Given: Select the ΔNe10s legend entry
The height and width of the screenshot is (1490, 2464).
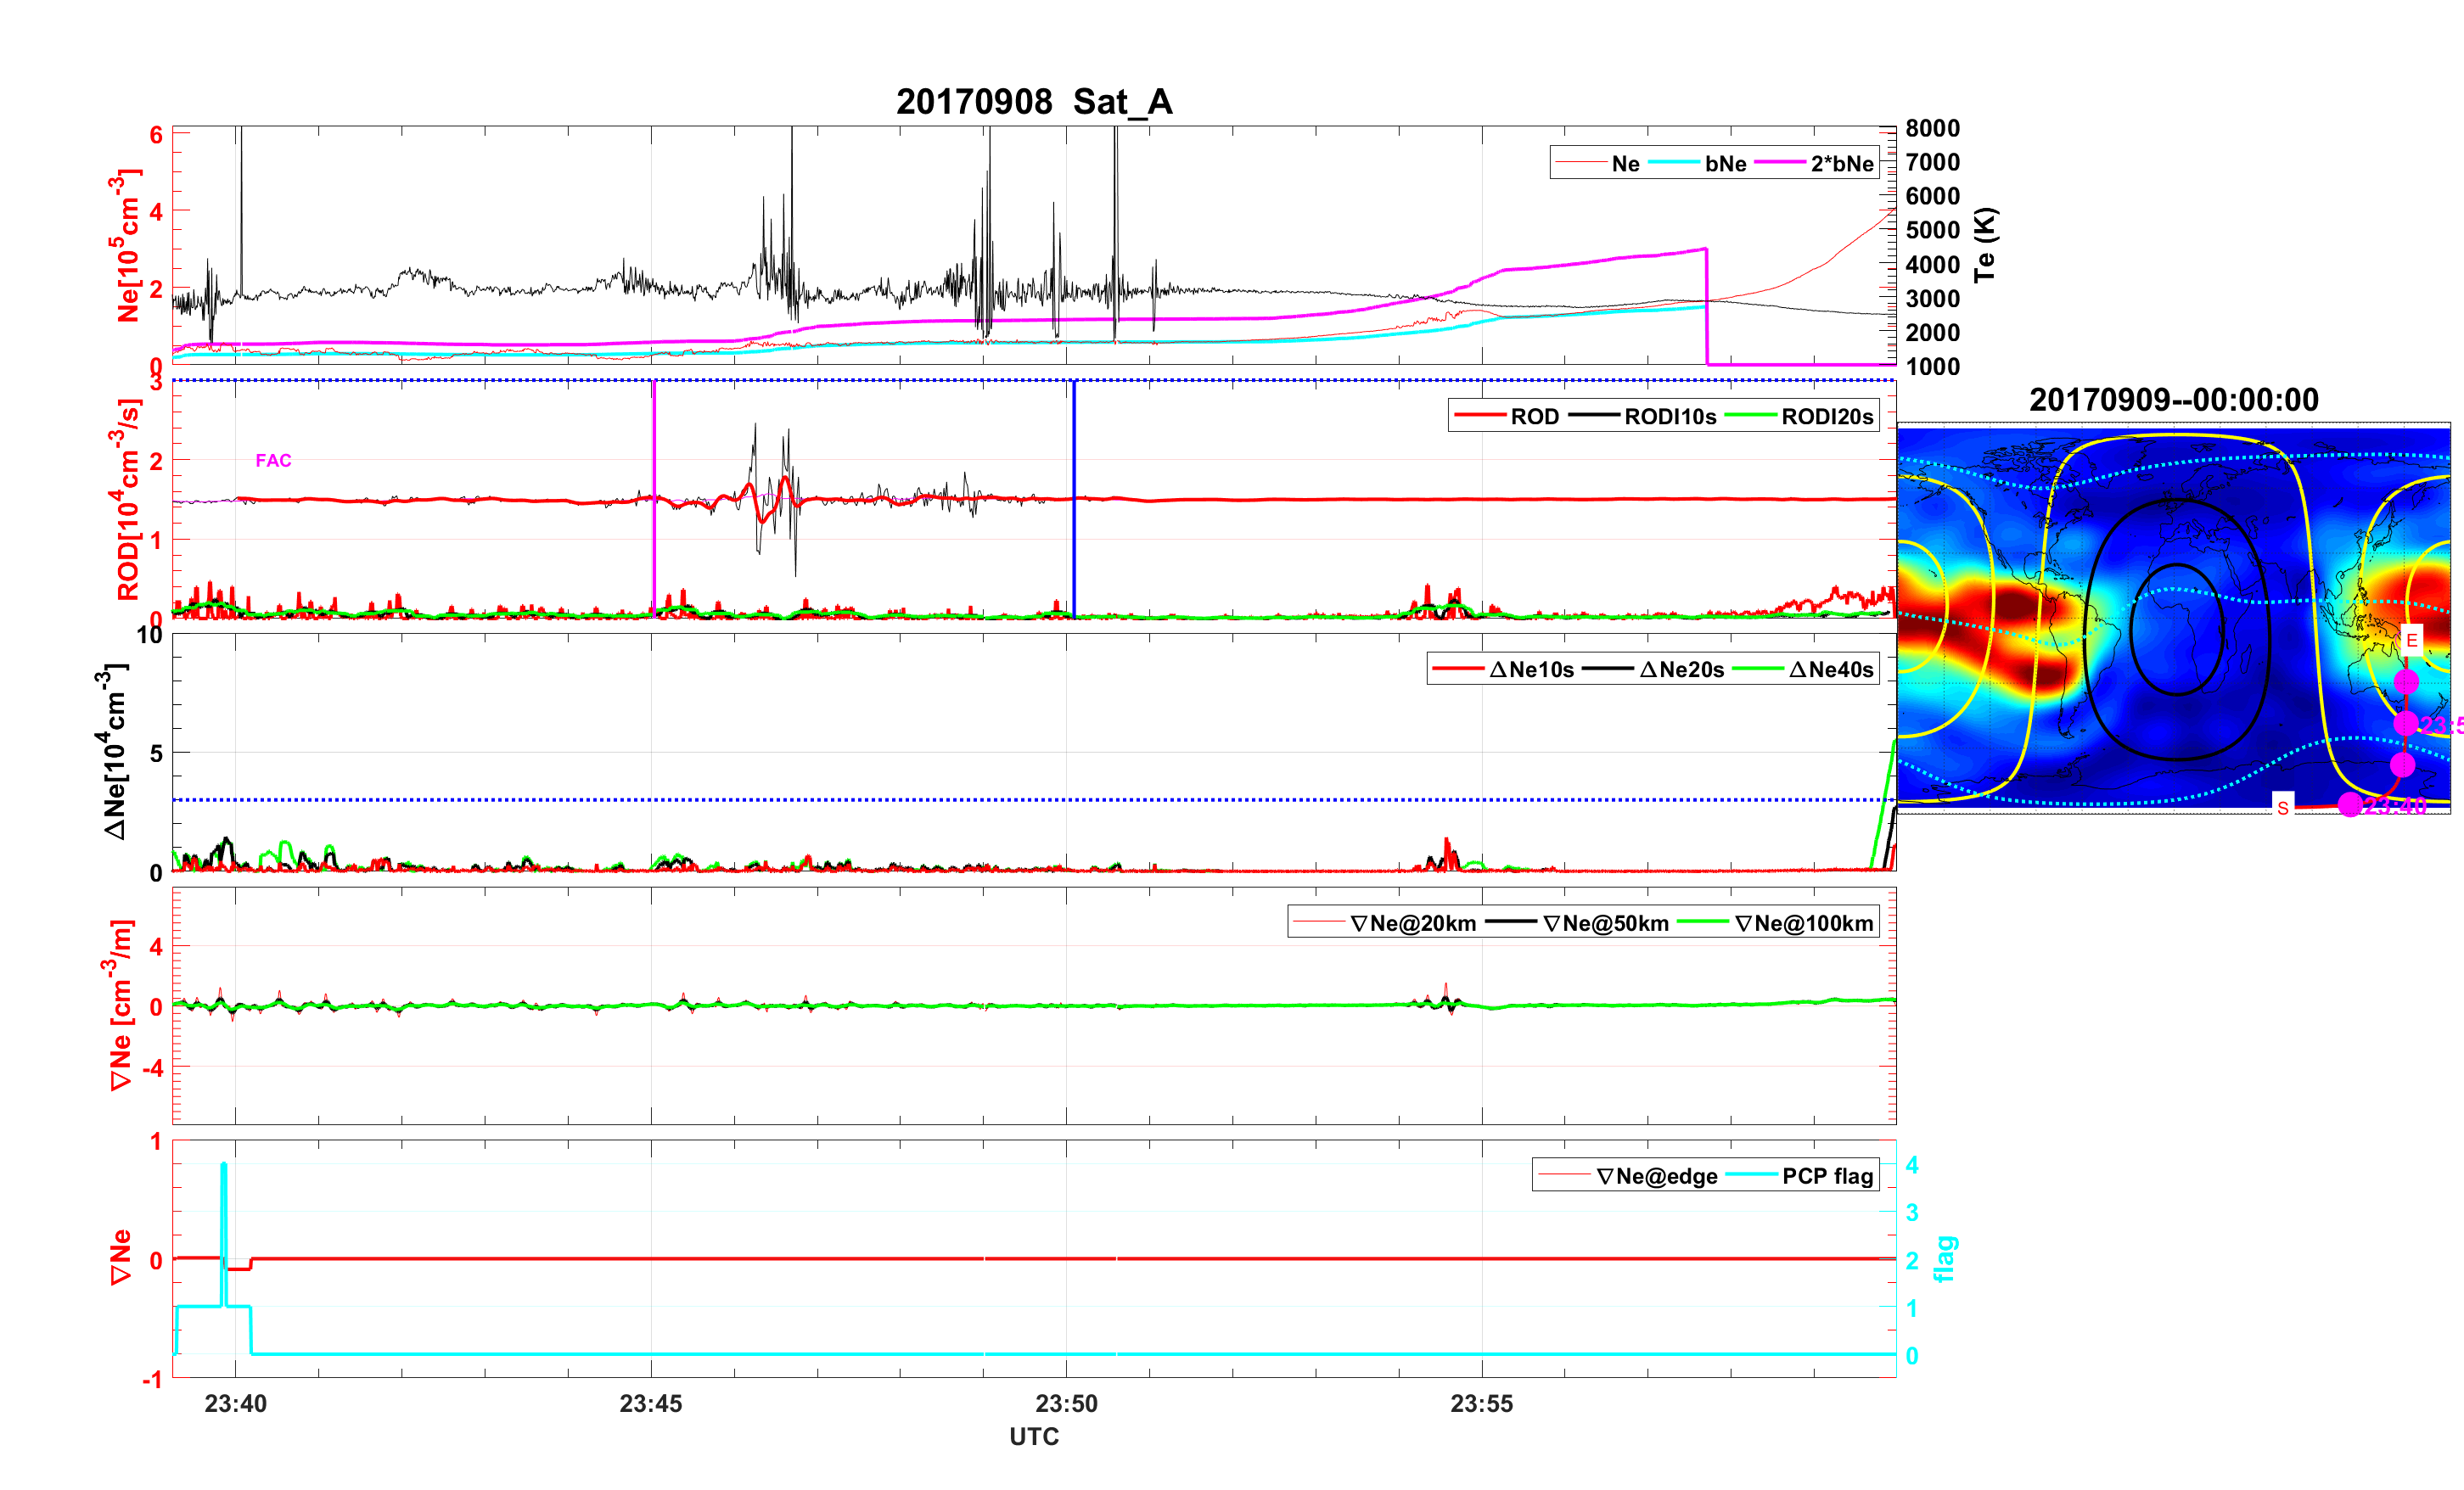Looking at the screenshot, I should point(1530,670).
